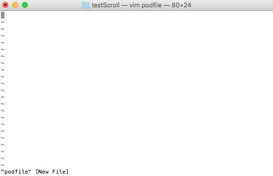Screen dimensions: 273x176
Task: Click the gray vim cursor block
Action: pos(2,15)
